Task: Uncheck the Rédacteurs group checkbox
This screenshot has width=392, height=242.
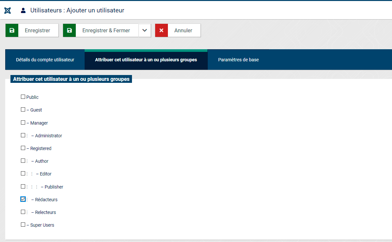Action: click(23, 199)
